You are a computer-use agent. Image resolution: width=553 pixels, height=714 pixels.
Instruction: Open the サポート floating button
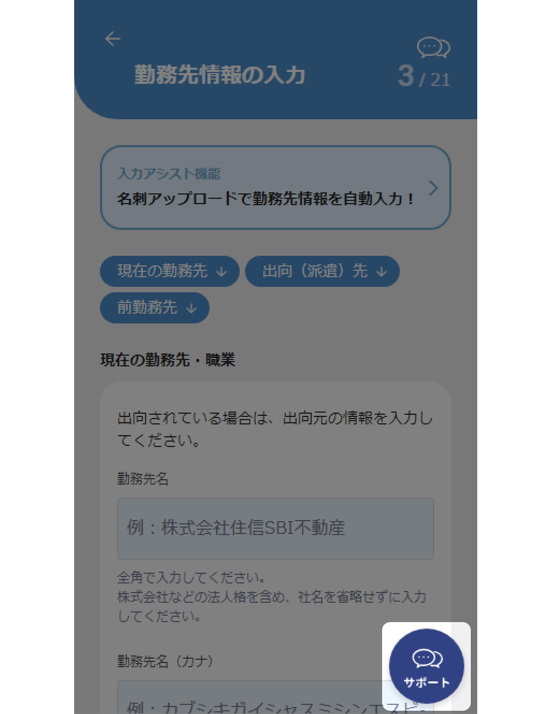pos(427,666)
